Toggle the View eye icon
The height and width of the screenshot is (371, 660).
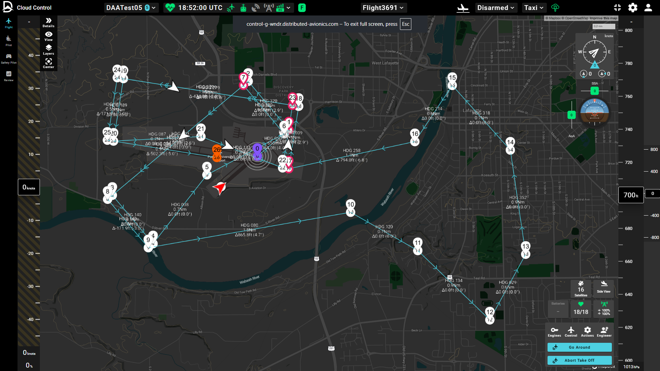[48, 36]
